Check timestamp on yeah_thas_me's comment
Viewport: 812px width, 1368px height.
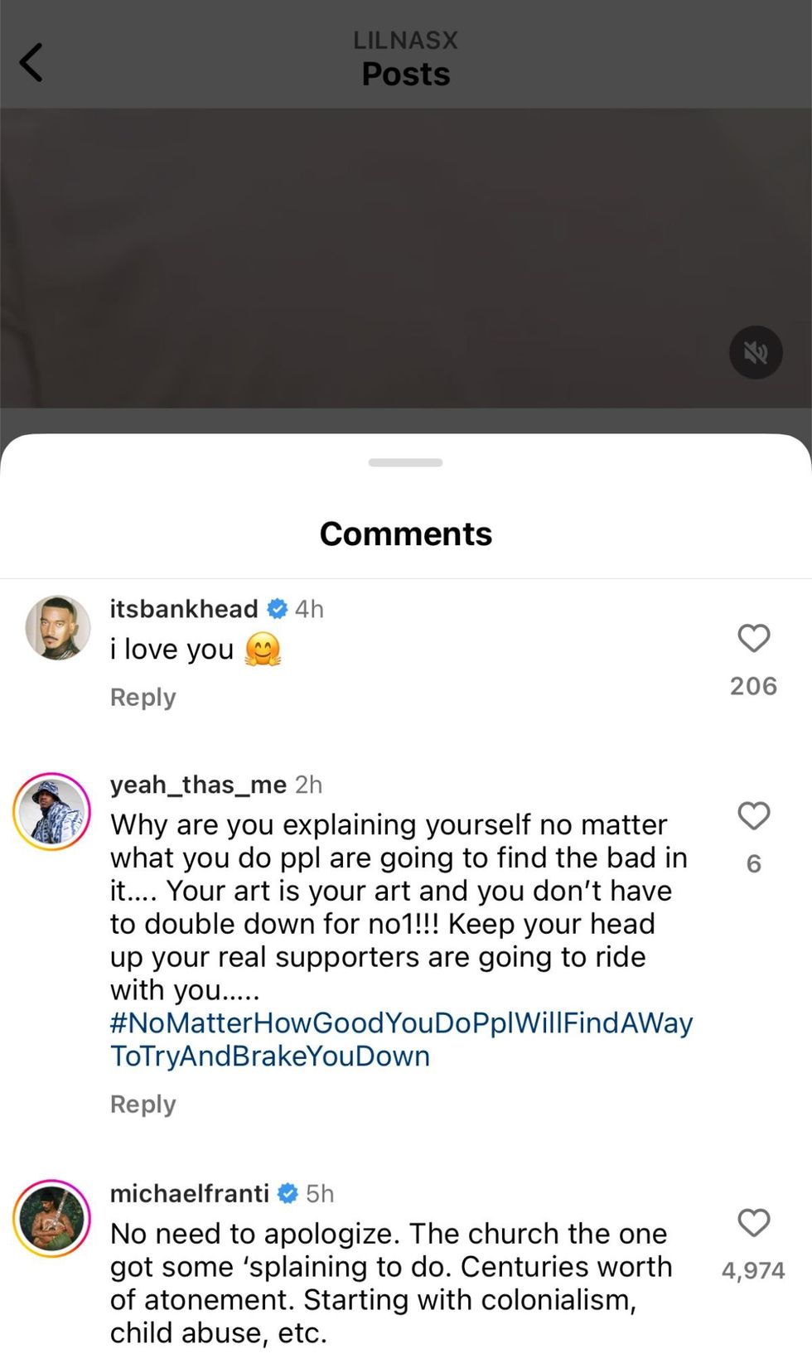[x=307, y=784]
